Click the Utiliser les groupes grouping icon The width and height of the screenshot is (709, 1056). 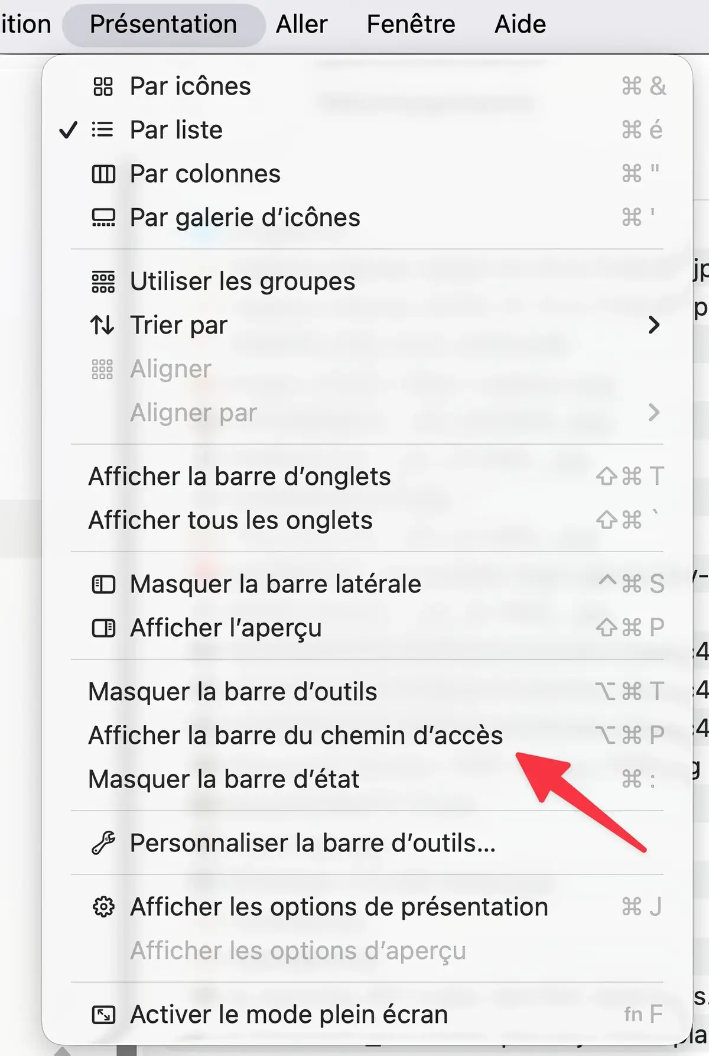click(103, 282)
